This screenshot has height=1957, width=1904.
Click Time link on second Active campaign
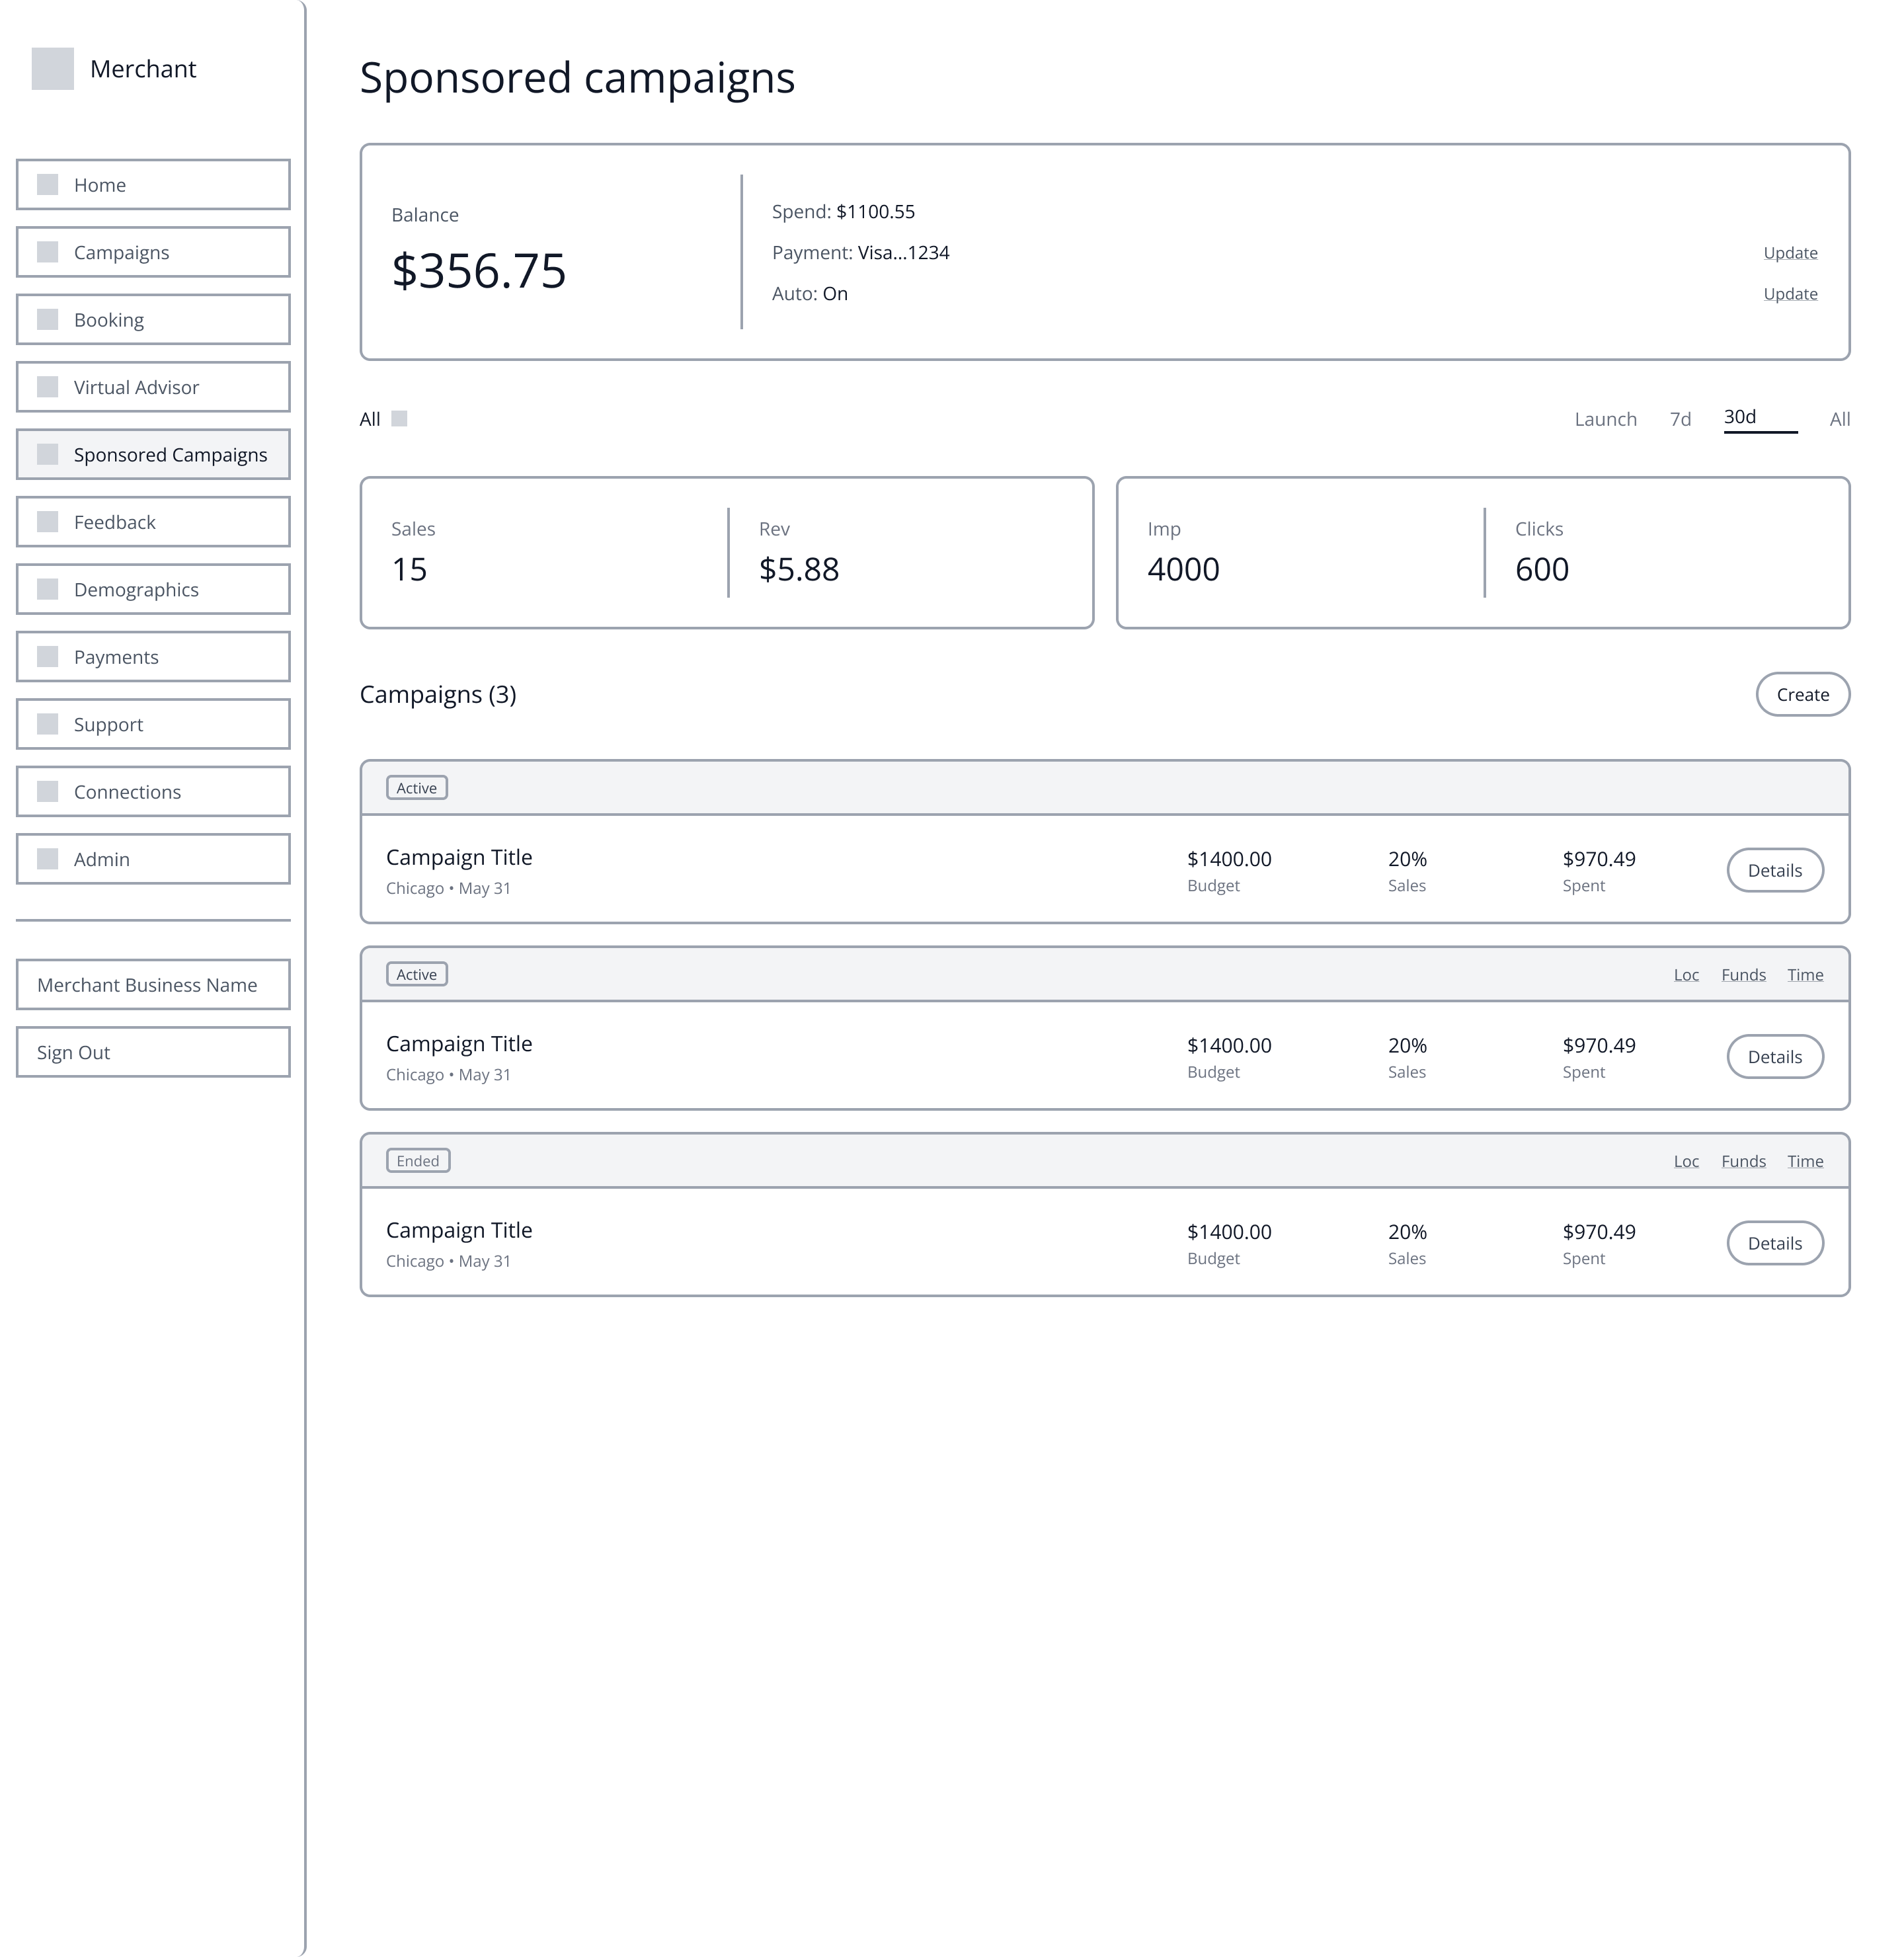click(1805, 975)
